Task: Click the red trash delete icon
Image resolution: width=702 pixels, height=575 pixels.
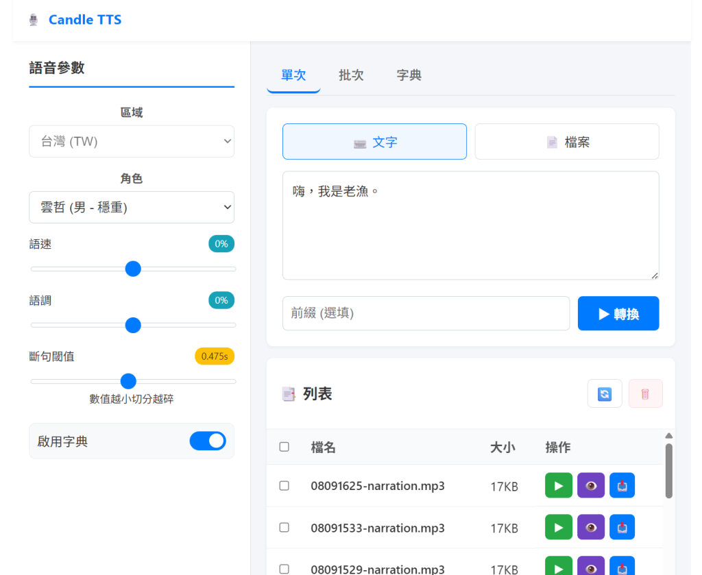Action: [645, 394]
